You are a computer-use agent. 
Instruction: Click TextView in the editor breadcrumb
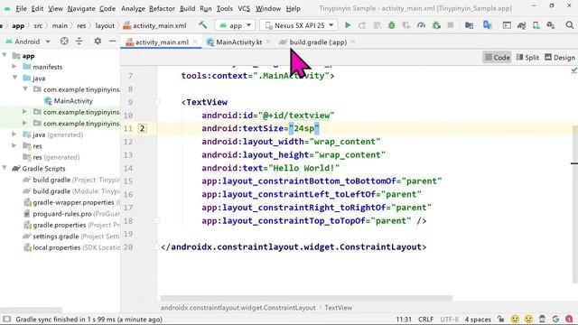(338, 307)
